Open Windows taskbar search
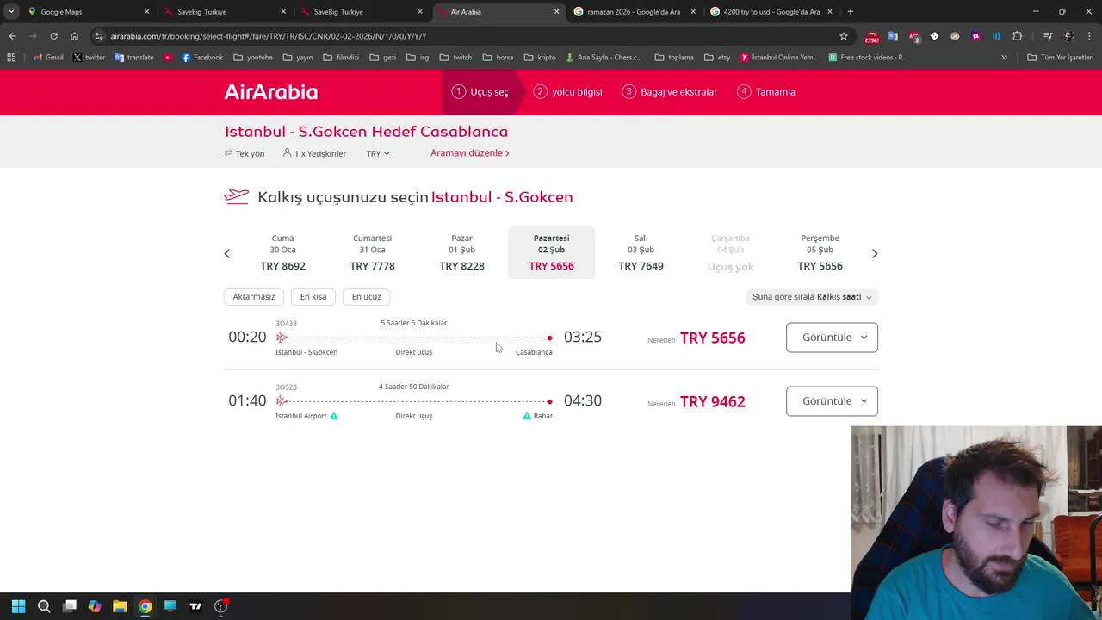The height and width of the screenshot is (620, 1102). (x=44, y=606)
